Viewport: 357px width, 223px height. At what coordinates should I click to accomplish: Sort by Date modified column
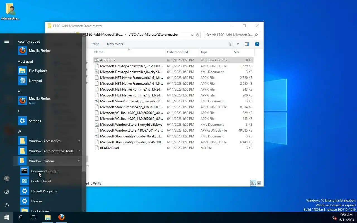click(182, 52)
